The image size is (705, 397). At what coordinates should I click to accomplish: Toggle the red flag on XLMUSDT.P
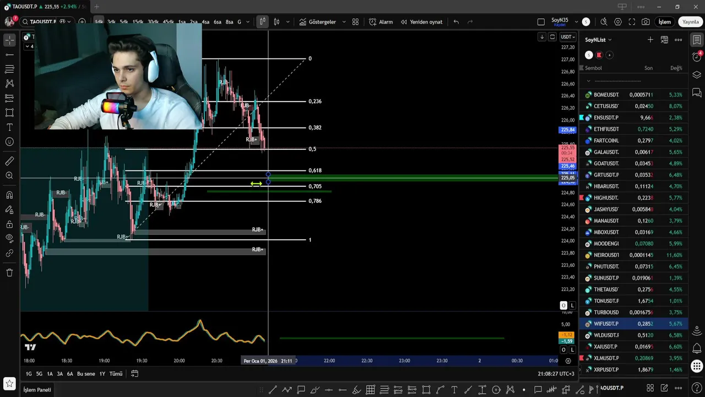point(582,358)
